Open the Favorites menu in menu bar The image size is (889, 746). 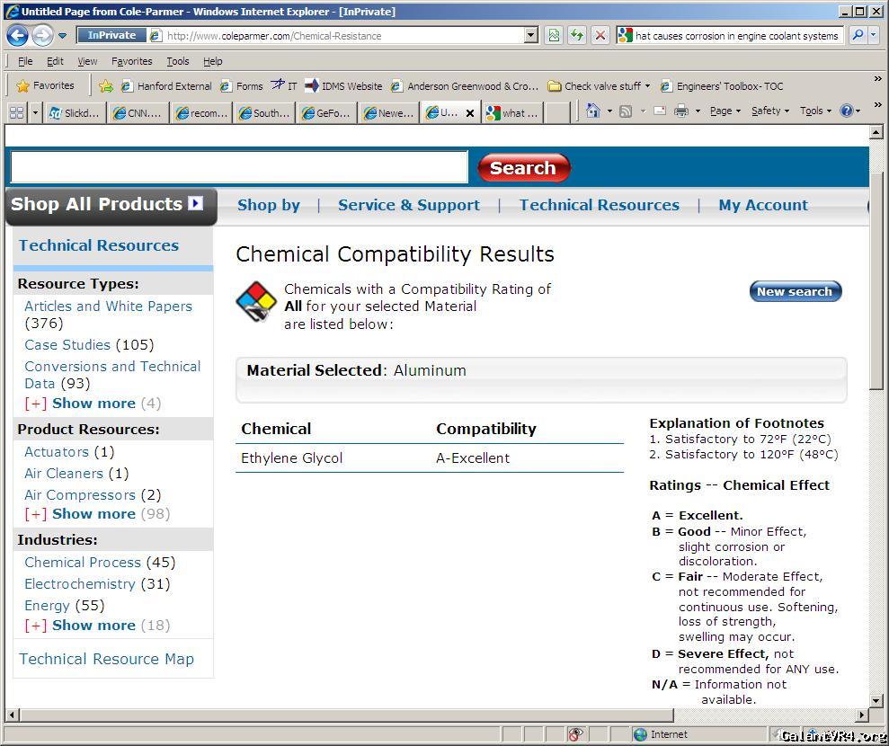point(131,61)
